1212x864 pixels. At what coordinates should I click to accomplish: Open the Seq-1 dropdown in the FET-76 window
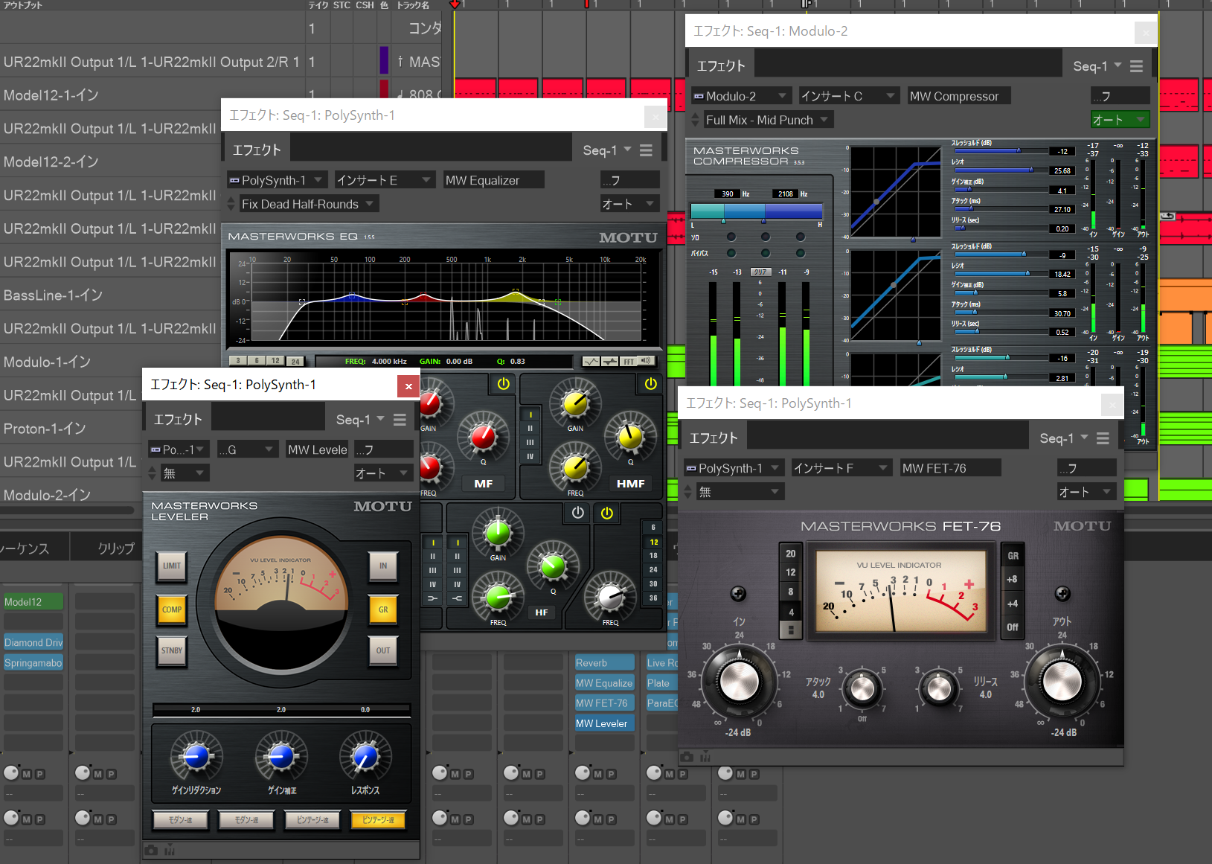click(x=1064, y=438)
